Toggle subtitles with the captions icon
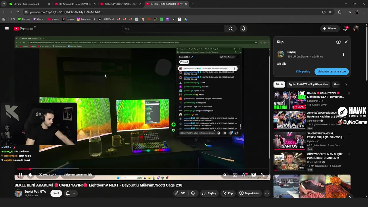Screen dimensions: 368x207 pyautogui.click(x=235, y=175)
